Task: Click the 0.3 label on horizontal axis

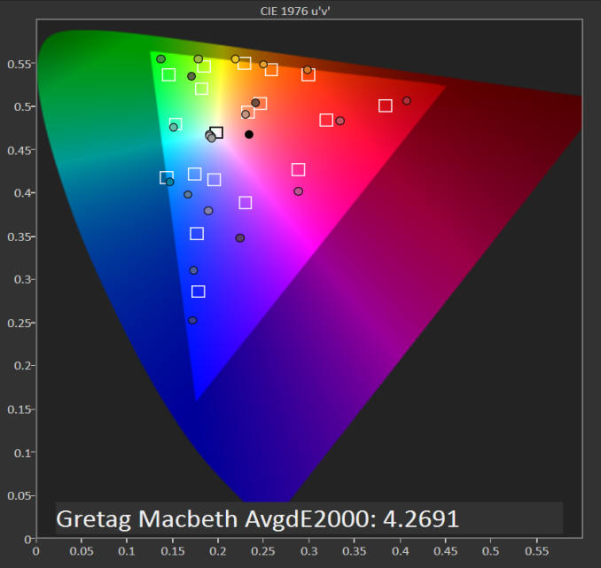Action: (x=309, y=551)
